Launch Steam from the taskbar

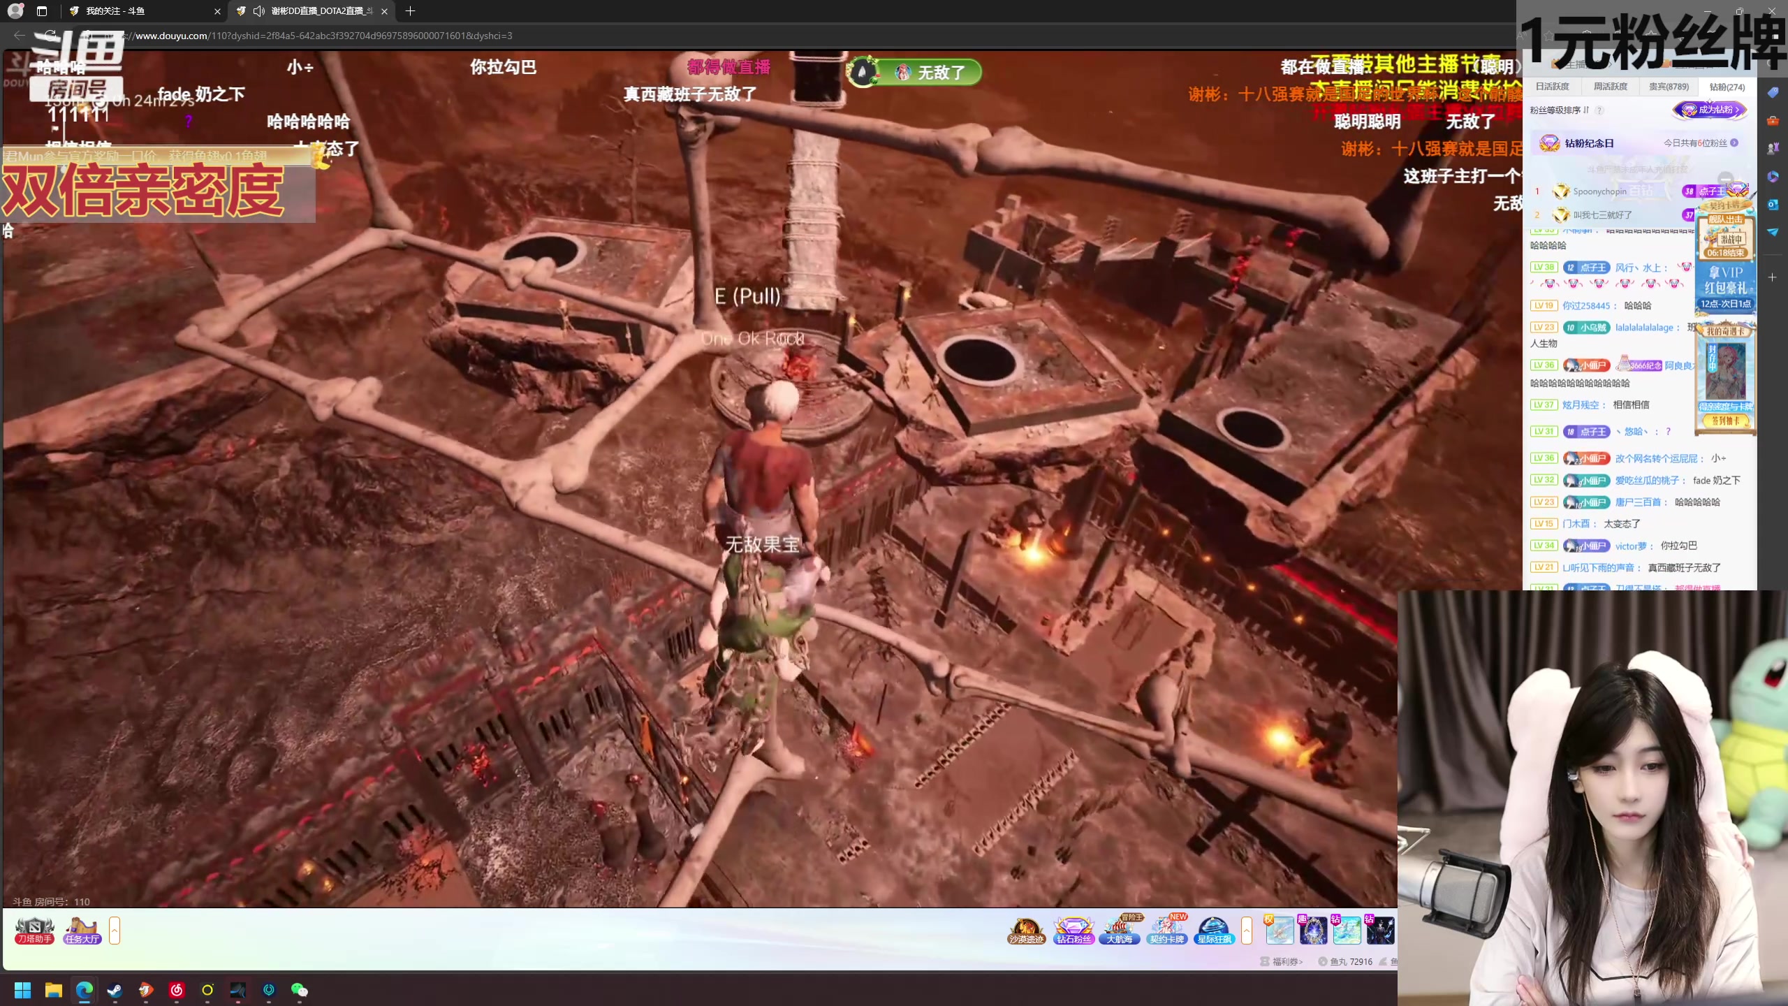[x=115, y=990]
